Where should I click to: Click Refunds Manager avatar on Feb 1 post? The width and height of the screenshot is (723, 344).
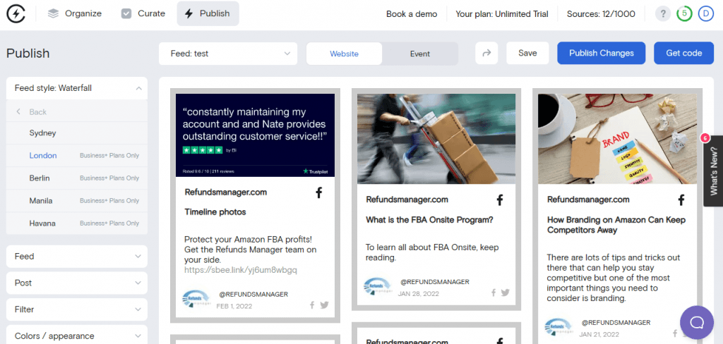(196, 300)
